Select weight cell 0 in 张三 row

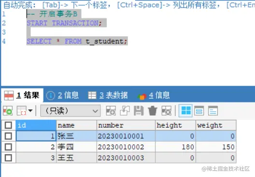(216, 136)
